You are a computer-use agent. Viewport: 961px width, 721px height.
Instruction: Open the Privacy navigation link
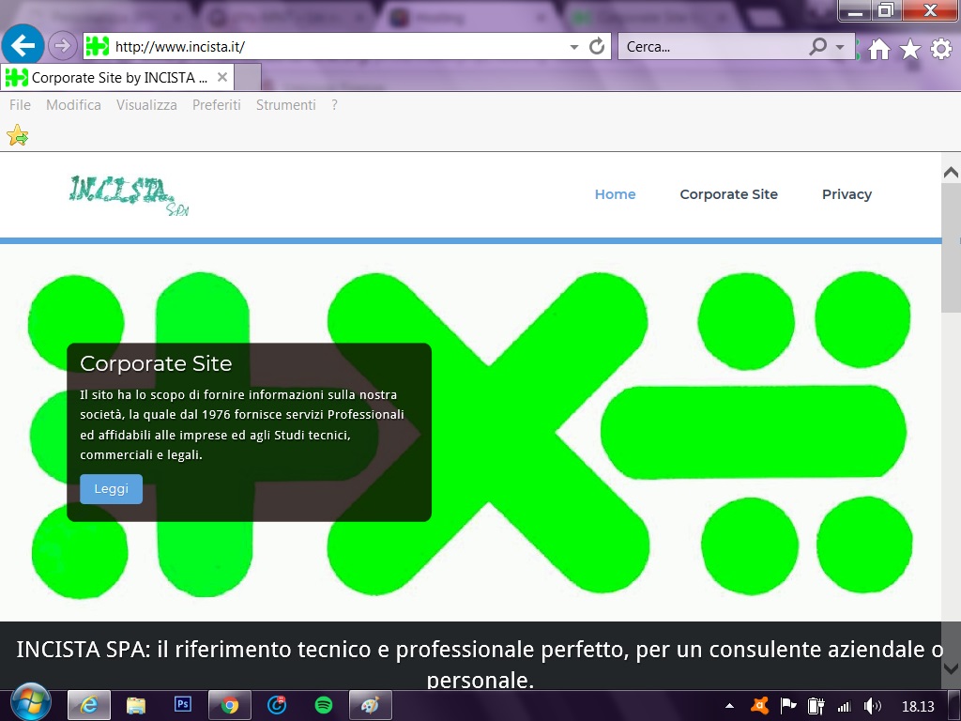click(847, 194)
